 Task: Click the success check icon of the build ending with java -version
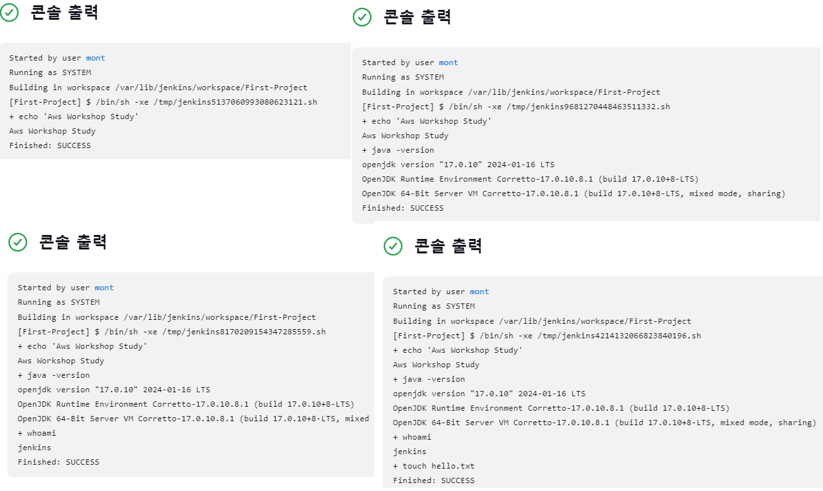pyautogui.click(x=362, y=17)
